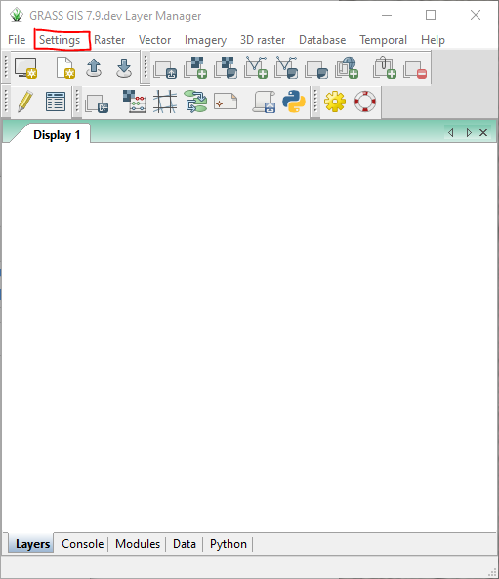Maximize the Layer Manager window
Image resolution: width=499 pixels, height=579 pixels.
click(431, 16)
